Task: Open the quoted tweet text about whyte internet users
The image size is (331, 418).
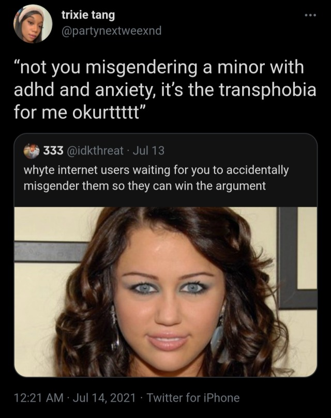Action: [156, 178]
